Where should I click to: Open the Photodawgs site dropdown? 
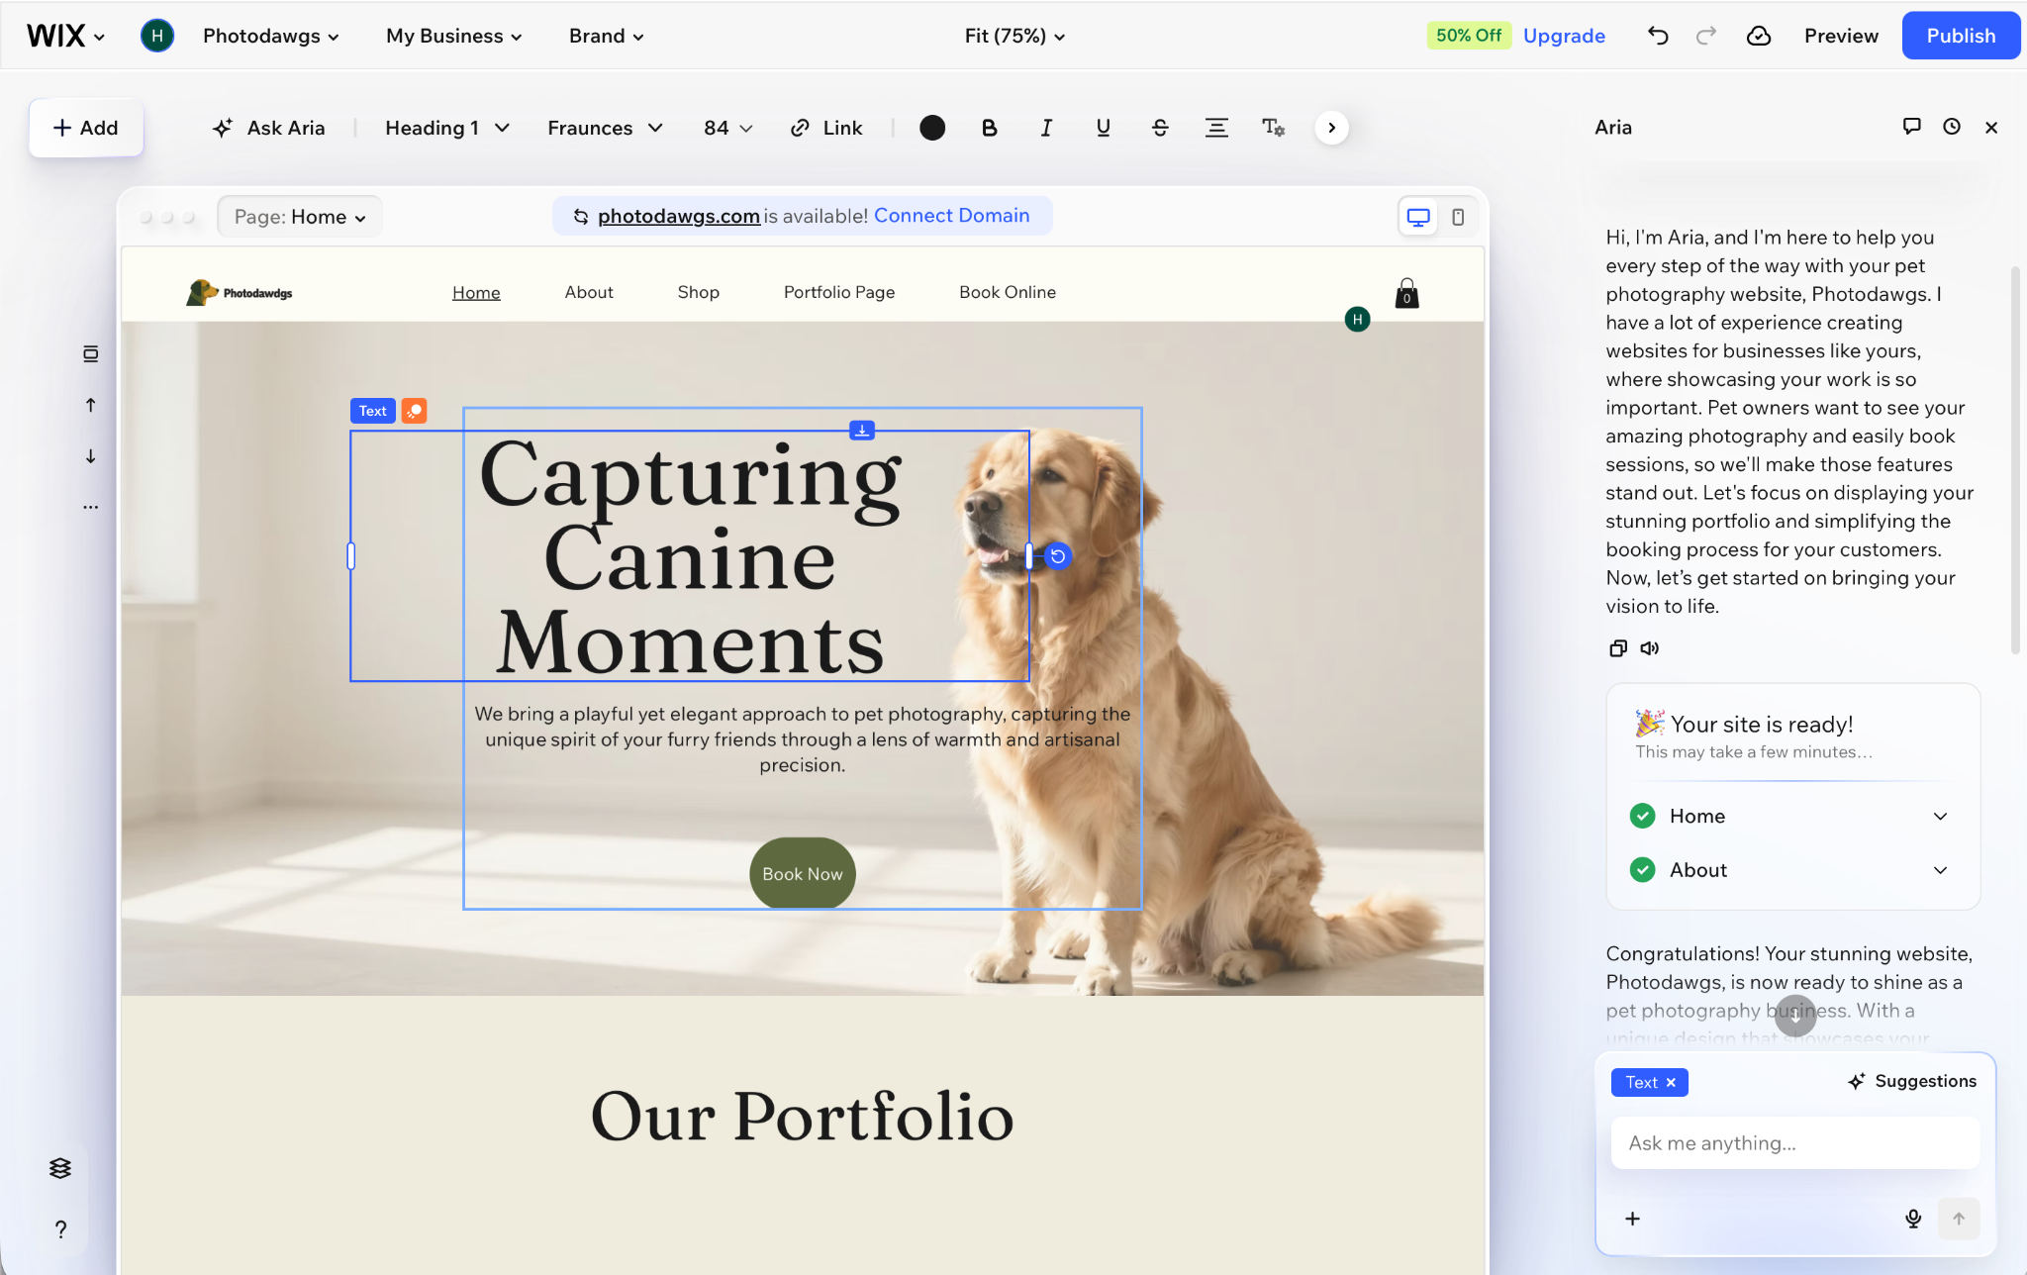click(x=270, y=36)
